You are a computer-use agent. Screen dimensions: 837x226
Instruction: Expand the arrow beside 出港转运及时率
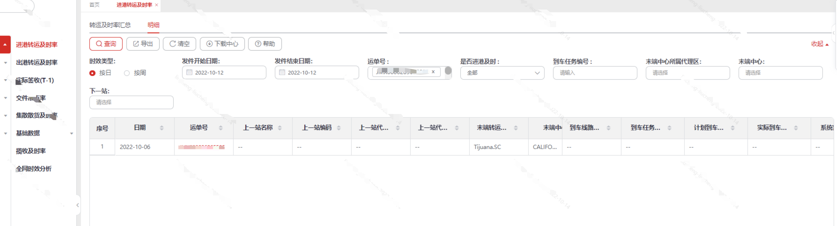pos(6,63)
